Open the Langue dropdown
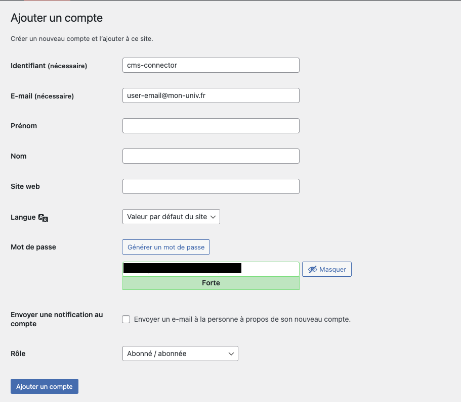Viewport: 461px width, 402px height. coord(171,217)
